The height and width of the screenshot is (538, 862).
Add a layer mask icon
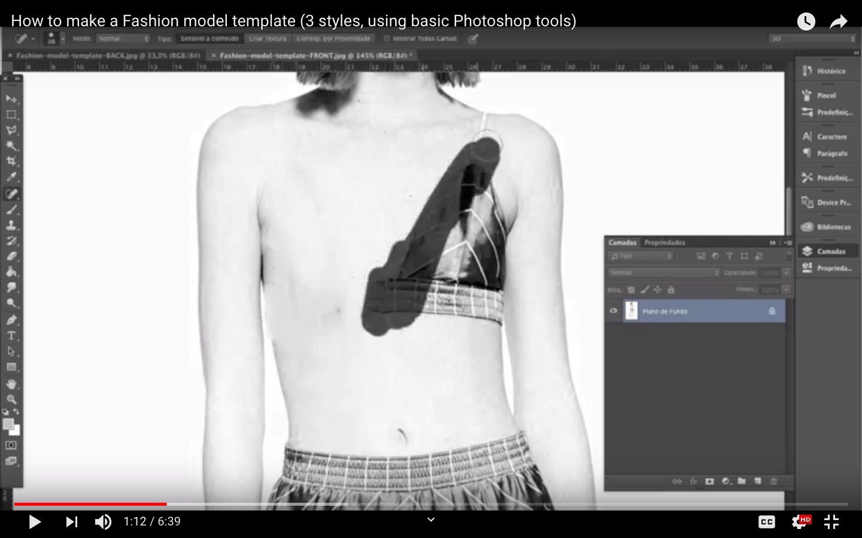point(710,481)
